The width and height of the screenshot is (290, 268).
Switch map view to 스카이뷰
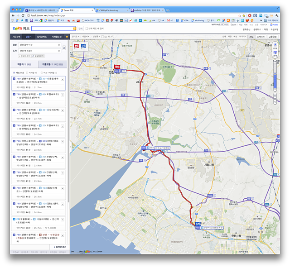[261, 37]
